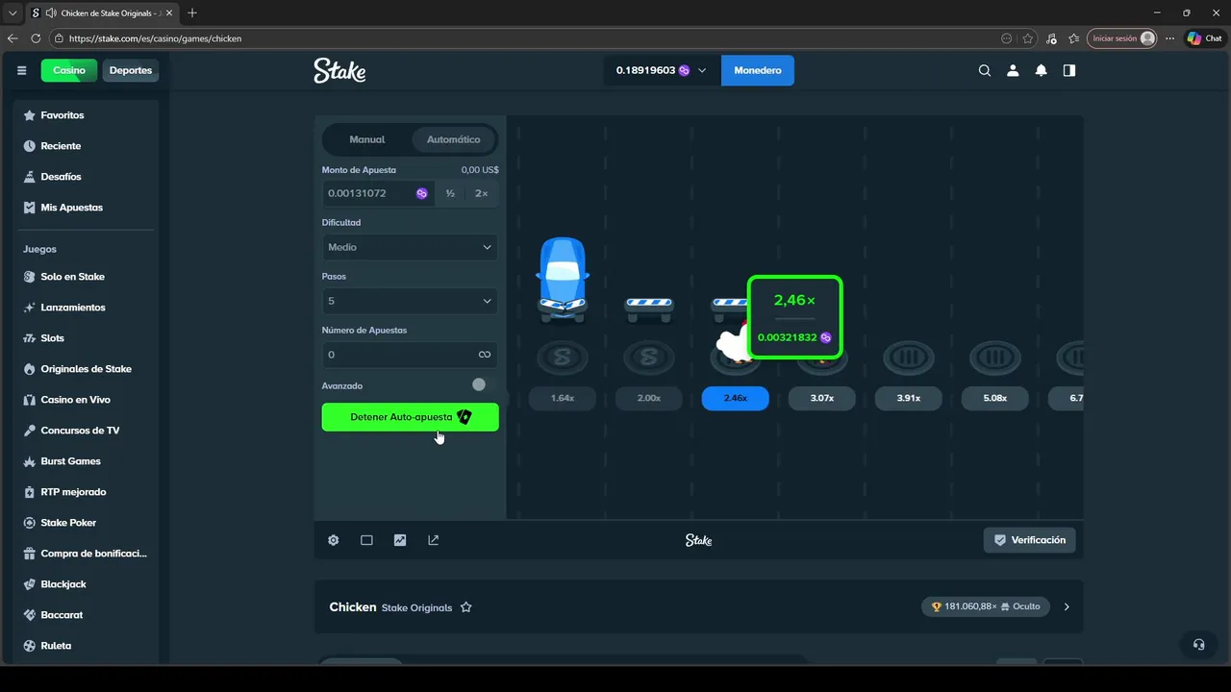Open the hamburger sidebar menu
This screenshot has height=692, width=1231.
click(x=21, y=70)
